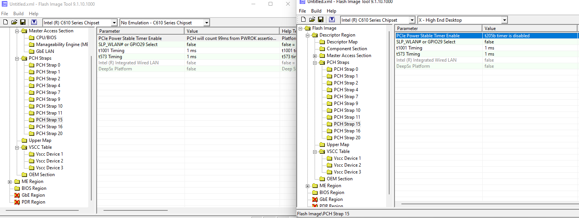Click the Help Text column header in left window
The height and width of the screenshot is (218, 579).
[288, 31]
